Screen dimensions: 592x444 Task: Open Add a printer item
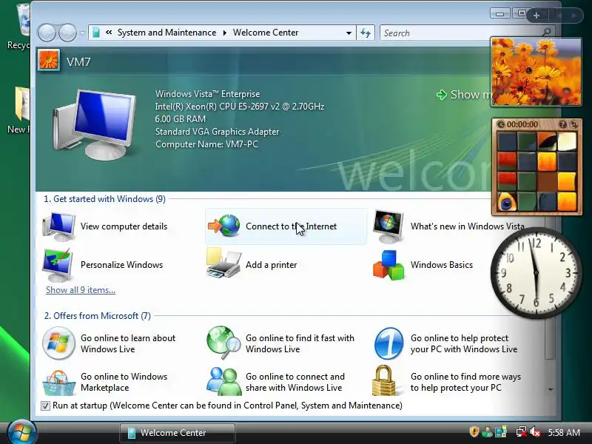pos(252,265)
